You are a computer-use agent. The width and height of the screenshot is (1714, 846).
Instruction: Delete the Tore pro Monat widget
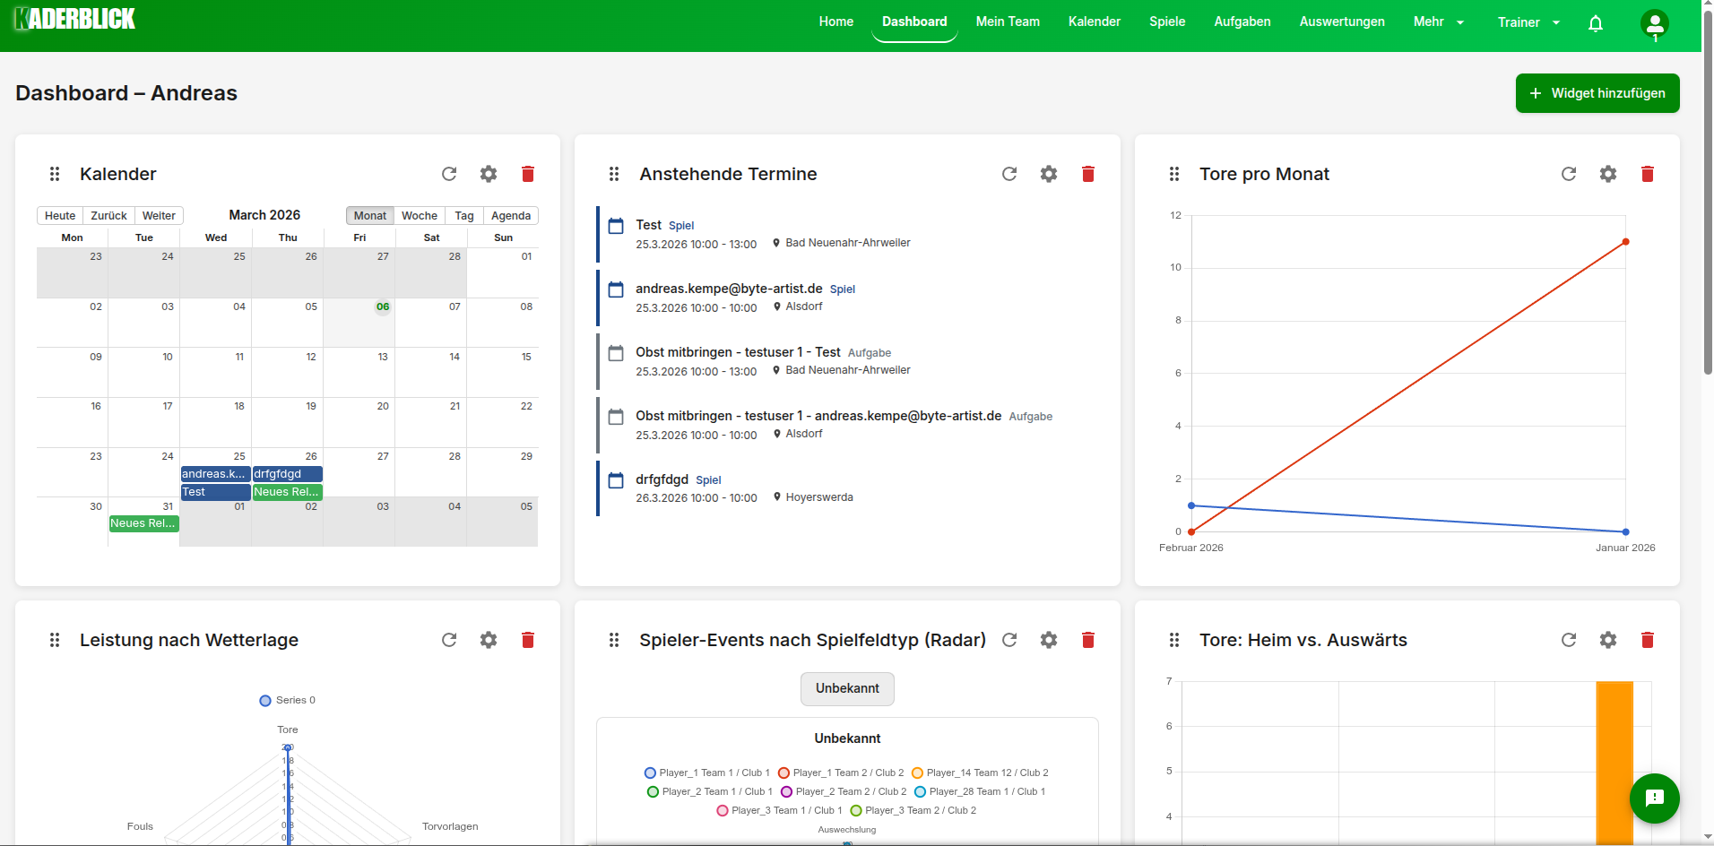tap(1647, 174)
